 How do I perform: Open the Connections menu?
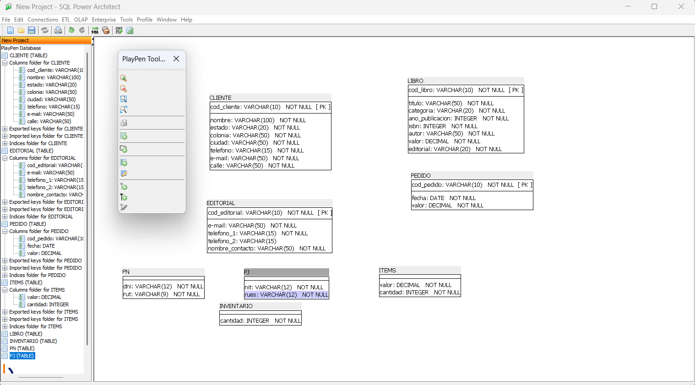43,20
